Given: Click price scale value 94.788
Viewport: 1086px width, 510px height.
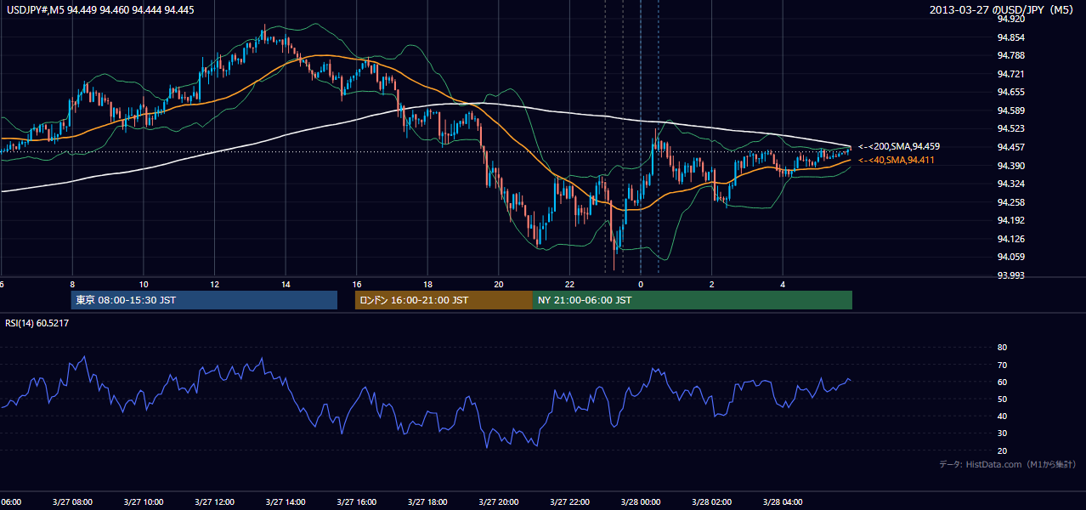Looking at the screenshot, I should point(1010,55).
